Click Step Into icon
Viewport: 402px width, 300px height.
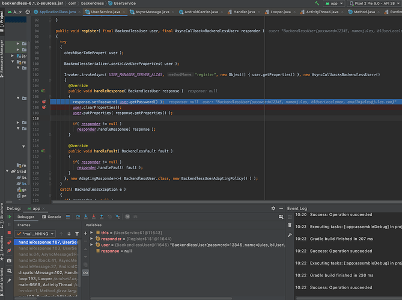pos(86,217)
